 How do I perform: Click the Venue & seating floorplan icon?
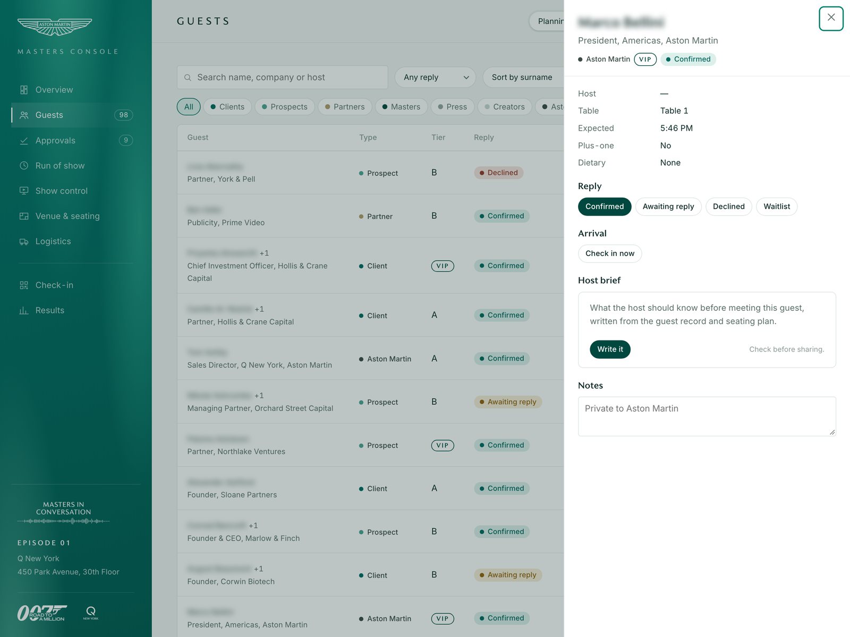point(24,216)
